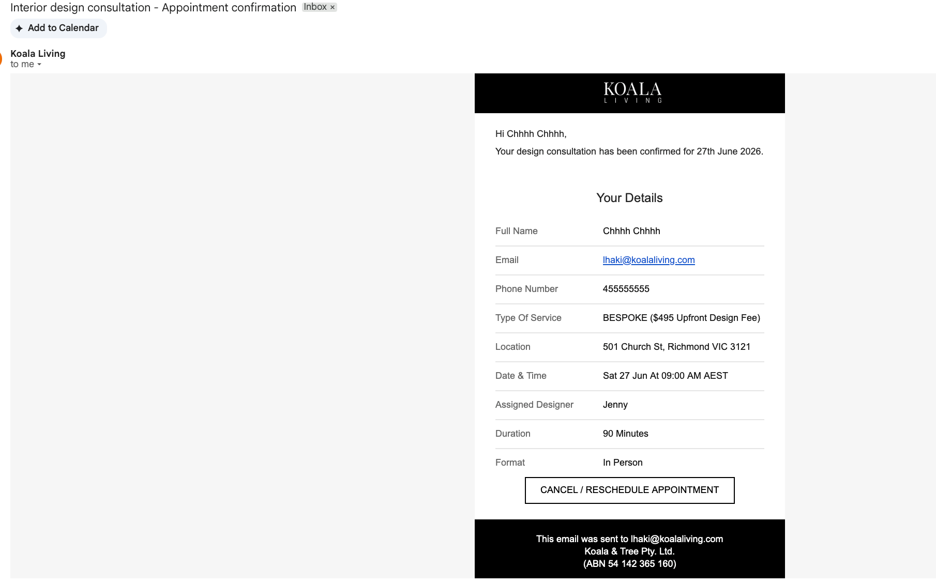Click the sparkle icon beside Add to Calendar
Image resolution: width=936 pixels, height=584 pixels.
pyautogui.click(x=19, y=28)
